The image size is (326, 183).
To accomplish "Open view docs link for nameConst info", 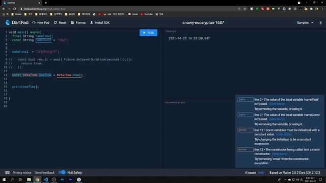I will [277, 119].
